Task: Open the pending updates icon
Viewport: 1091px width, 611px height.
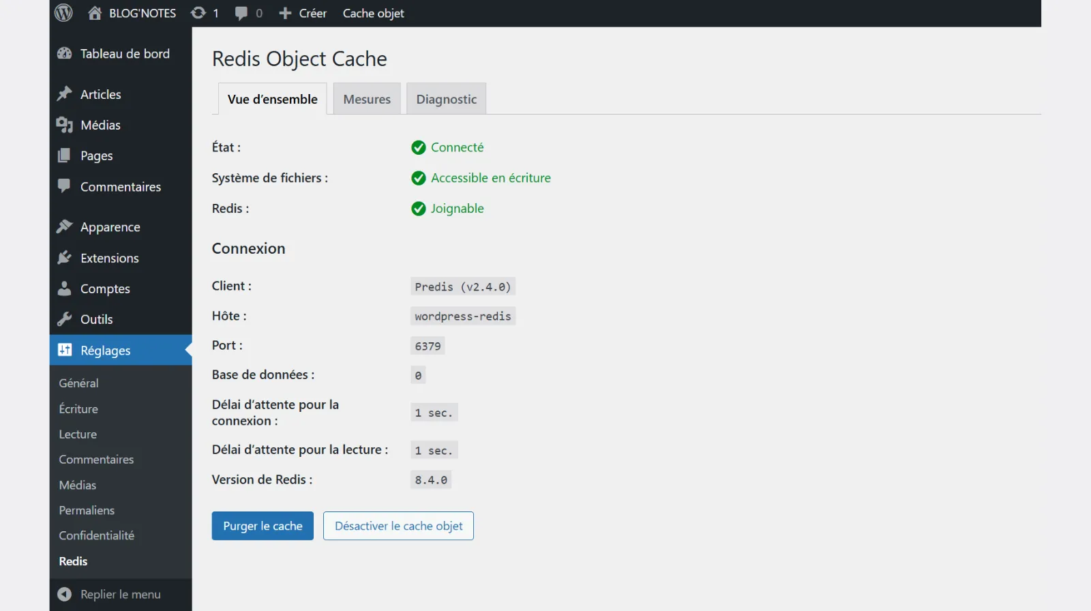Action: coord(198,13)
